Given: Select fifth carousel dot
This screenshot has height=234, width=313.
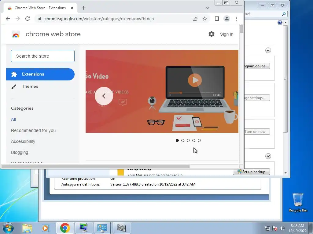Looking at the screenshot, I should [199, 140].
